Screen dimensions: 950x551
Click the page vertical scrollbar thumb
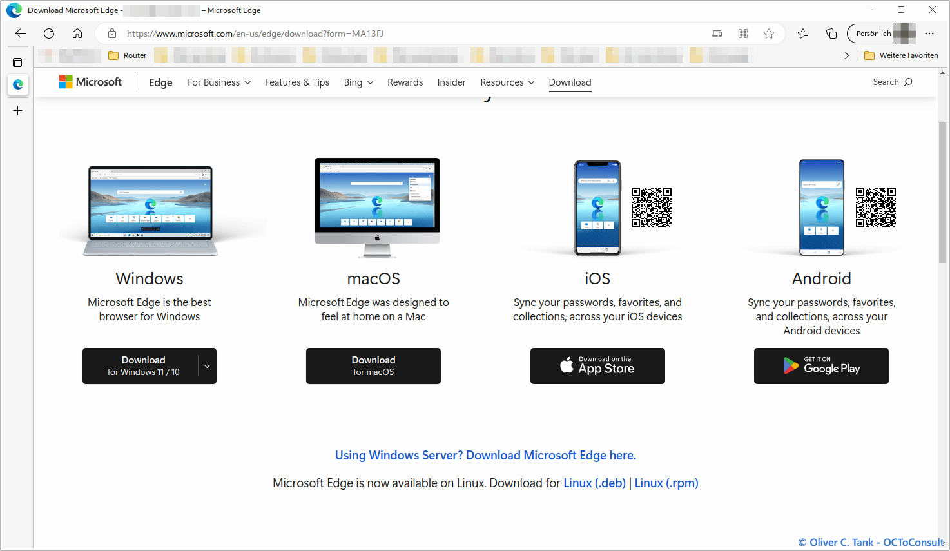[x=943, y=192]
